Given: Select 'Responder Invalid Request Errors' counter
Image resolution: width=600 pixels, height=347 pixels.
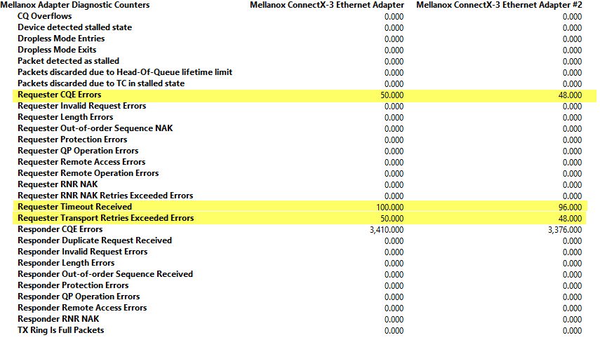Looking at the screenshot, I should click(x=83, y=252).
